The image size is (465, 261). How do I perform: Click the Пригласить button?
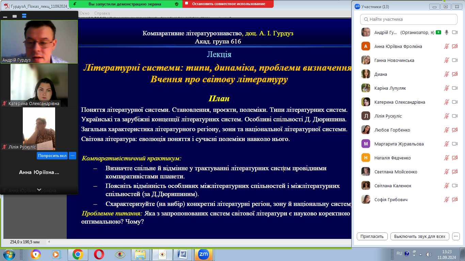pos(372,236)
